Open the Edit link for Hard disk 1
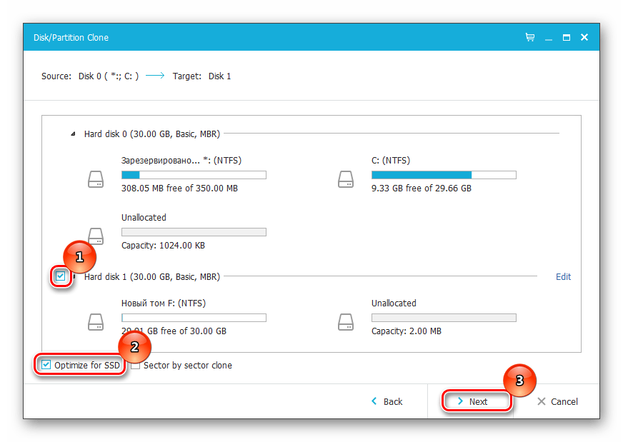The image size is (623, 442). pyautogui.click(x=563, y=277)
